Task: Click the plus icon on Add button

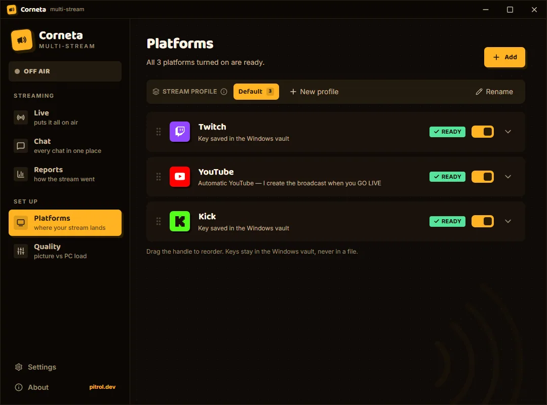Action: pos(496,57)
